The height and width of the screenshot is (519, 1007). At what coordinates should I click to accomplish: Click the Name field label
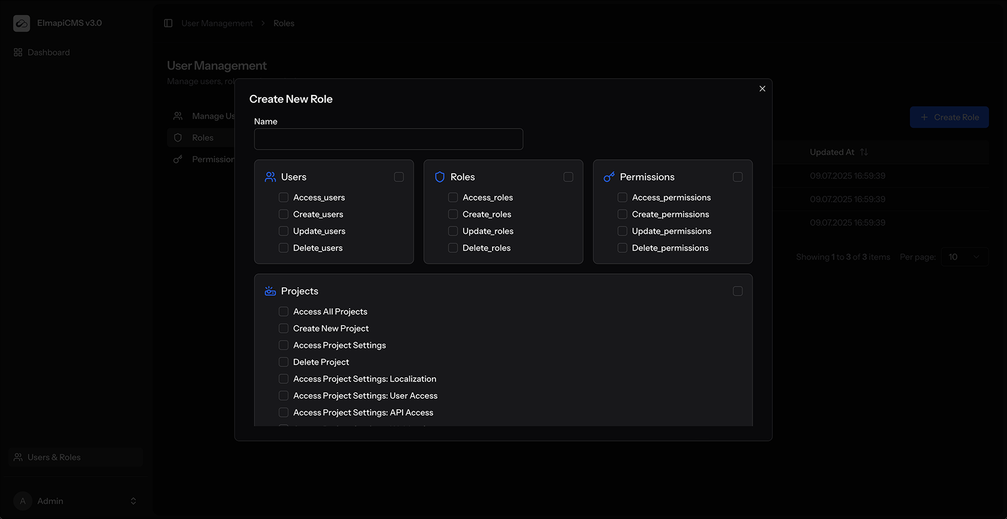pos(266,121)
